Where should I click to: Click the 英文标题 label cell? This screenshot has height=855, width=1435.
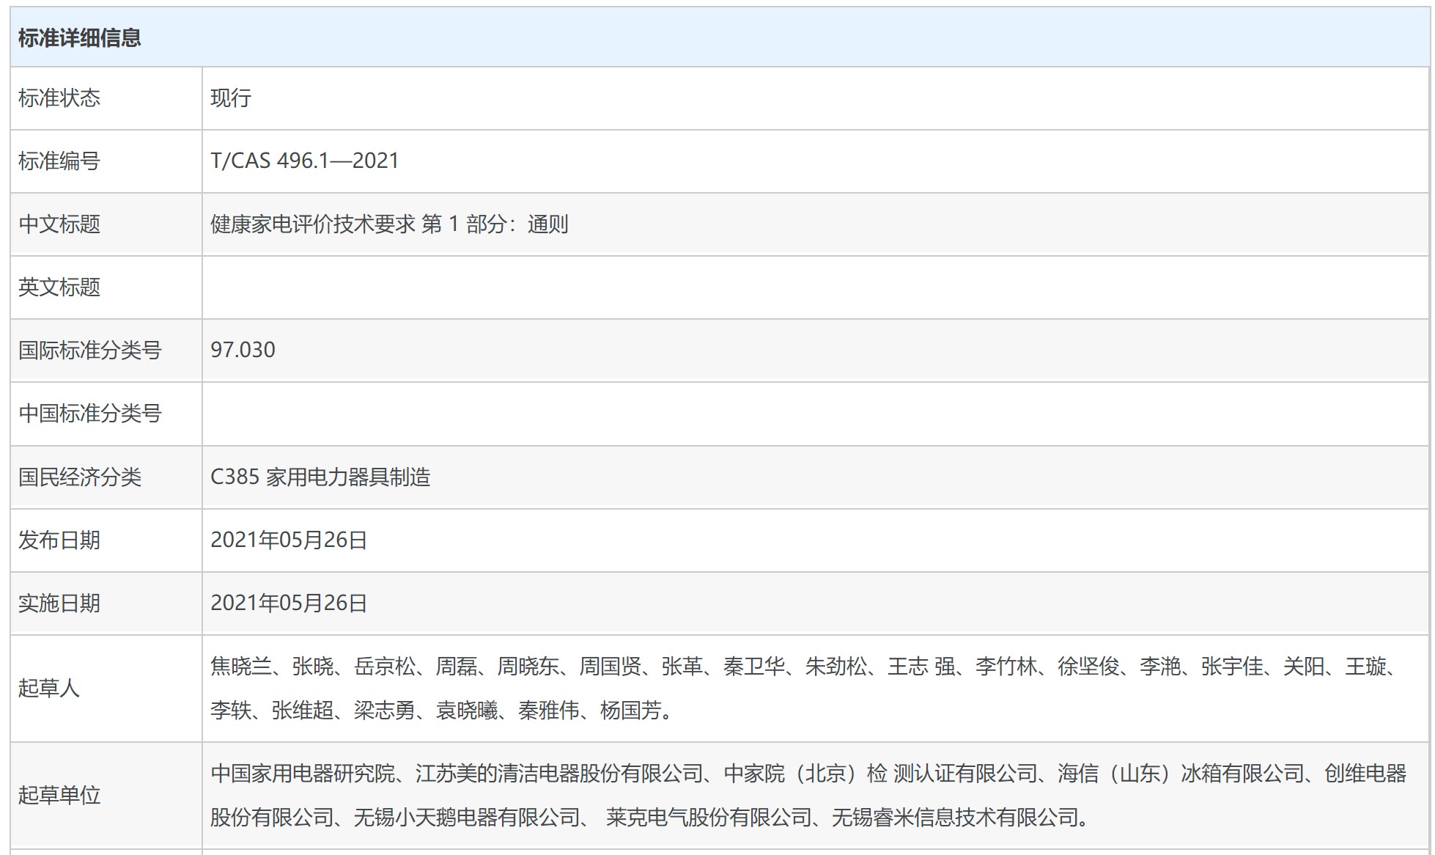(x=59, y=287)
